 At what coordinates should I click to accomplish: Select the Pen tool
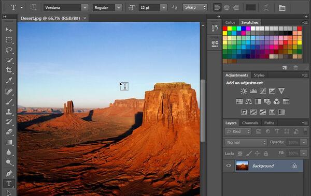[x=9, y=173]
